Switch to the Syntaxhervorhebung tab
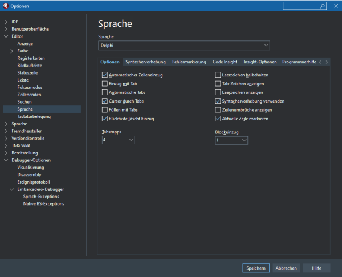This screenshot has height=277, width=342. coord(145,62)
